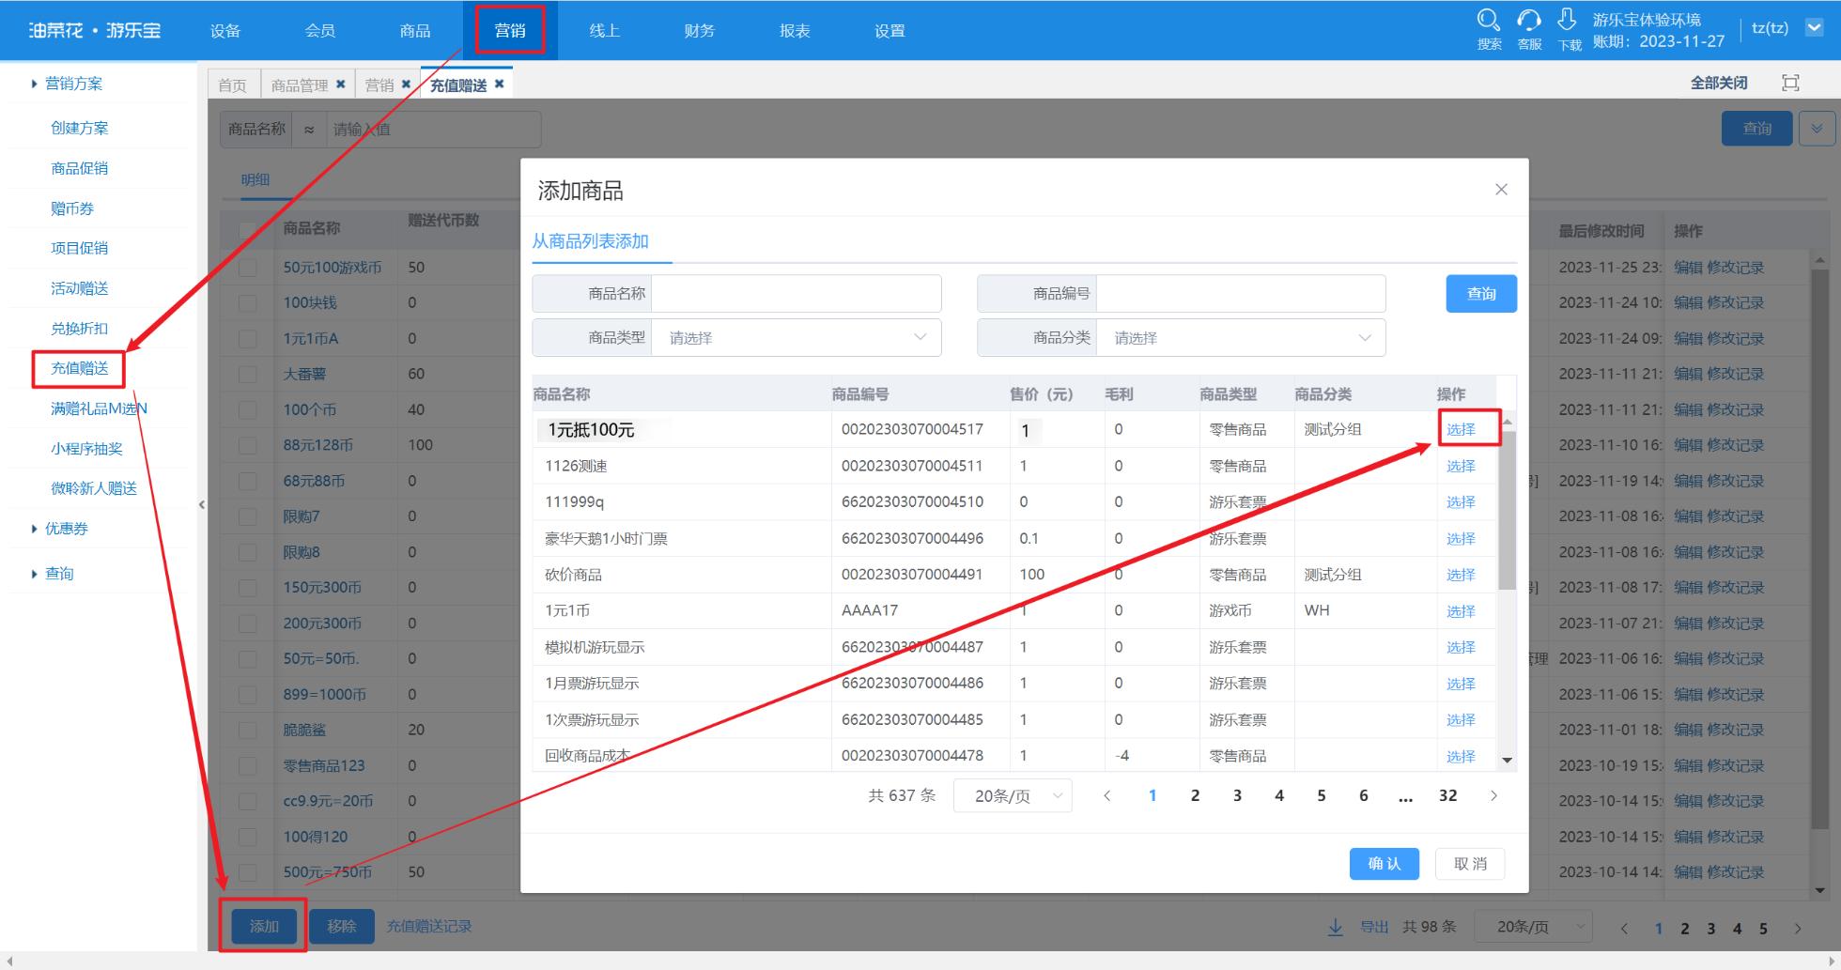
Task: Tick checkbox for 100个币 row
Action: click(x=248, y=410)
